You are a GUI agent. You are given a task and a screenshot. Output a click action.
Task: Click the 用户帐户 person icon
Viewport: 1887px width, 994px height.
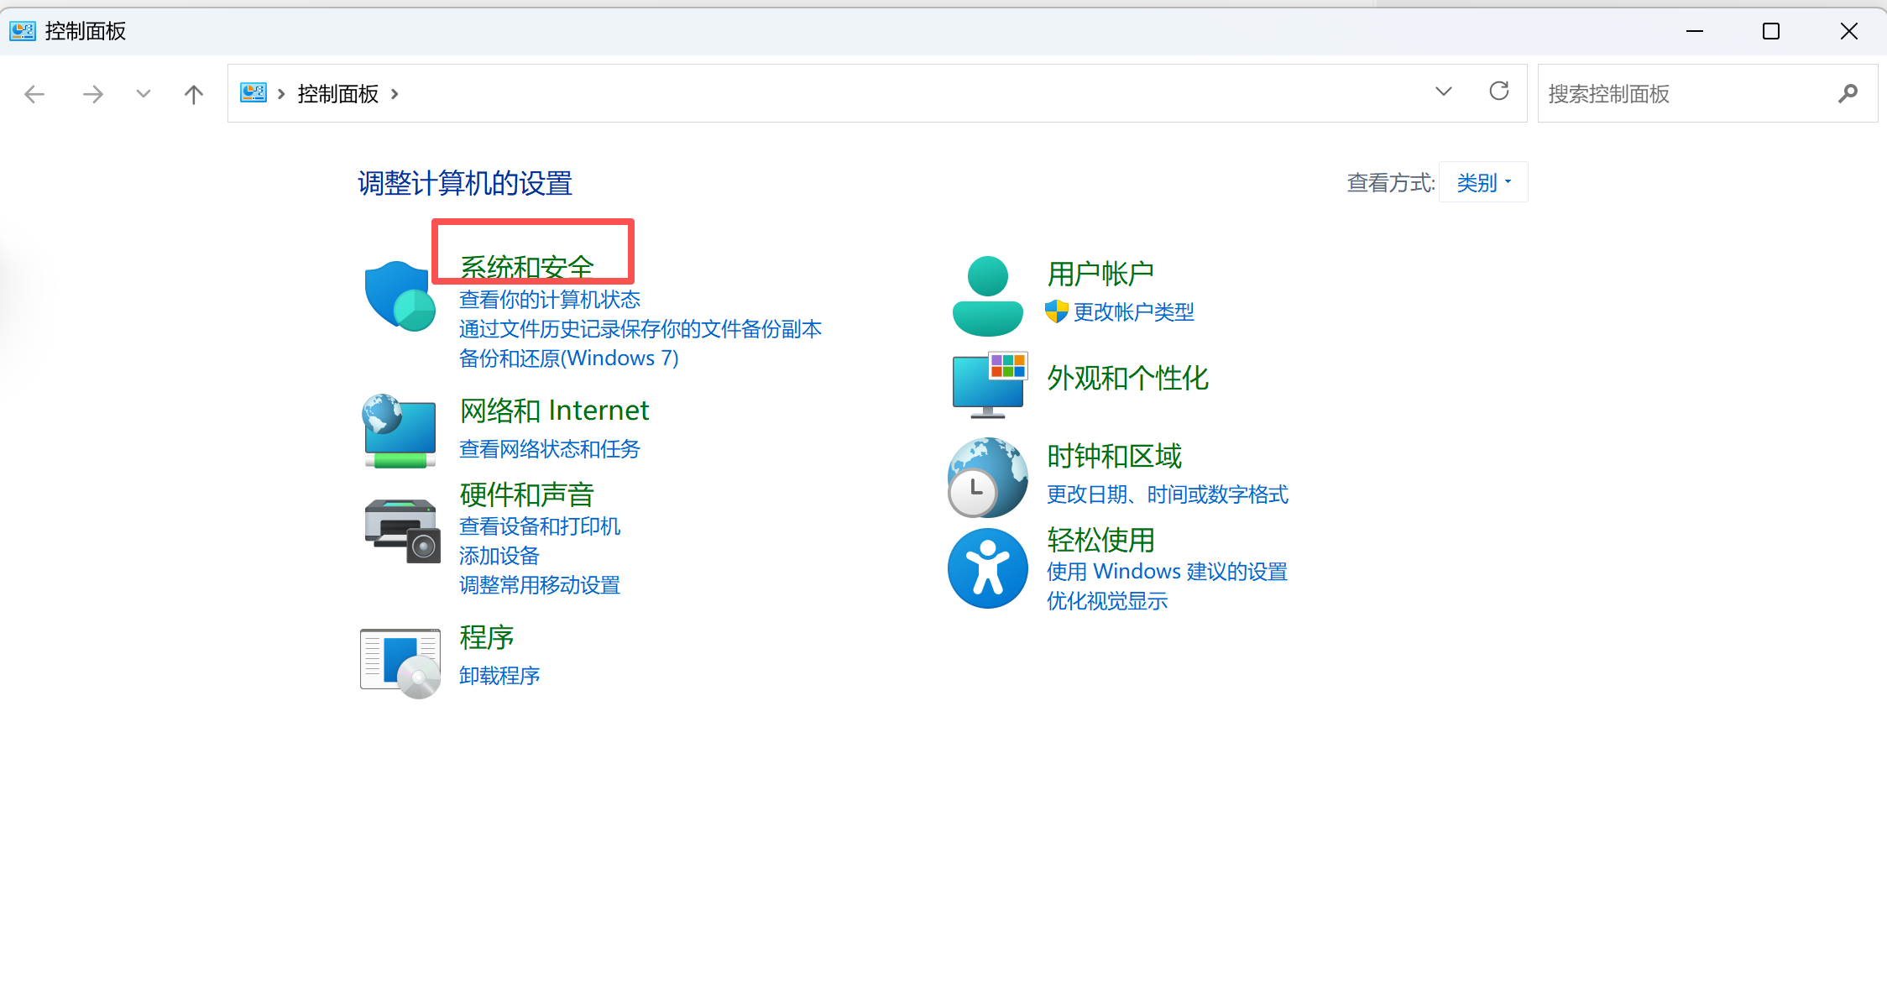(987, 294)
